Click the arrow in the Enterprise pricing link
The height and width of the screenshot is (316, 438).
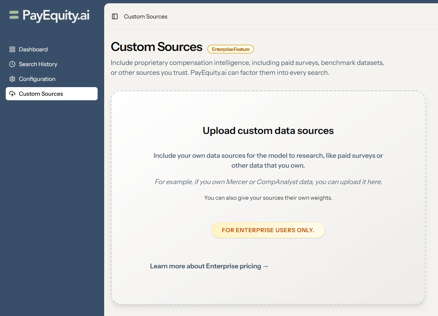click(x=265, y=266)
